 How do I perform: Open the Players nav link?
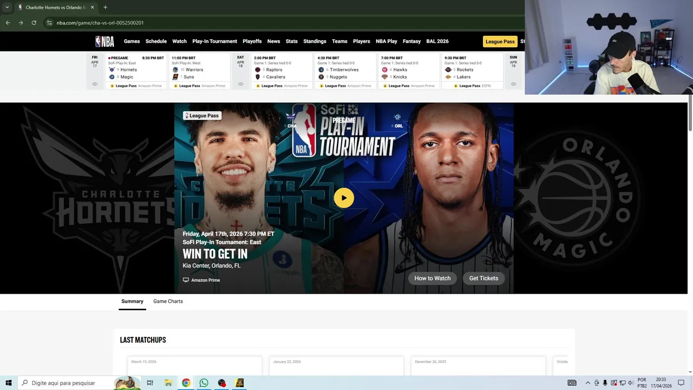[362, 41]
